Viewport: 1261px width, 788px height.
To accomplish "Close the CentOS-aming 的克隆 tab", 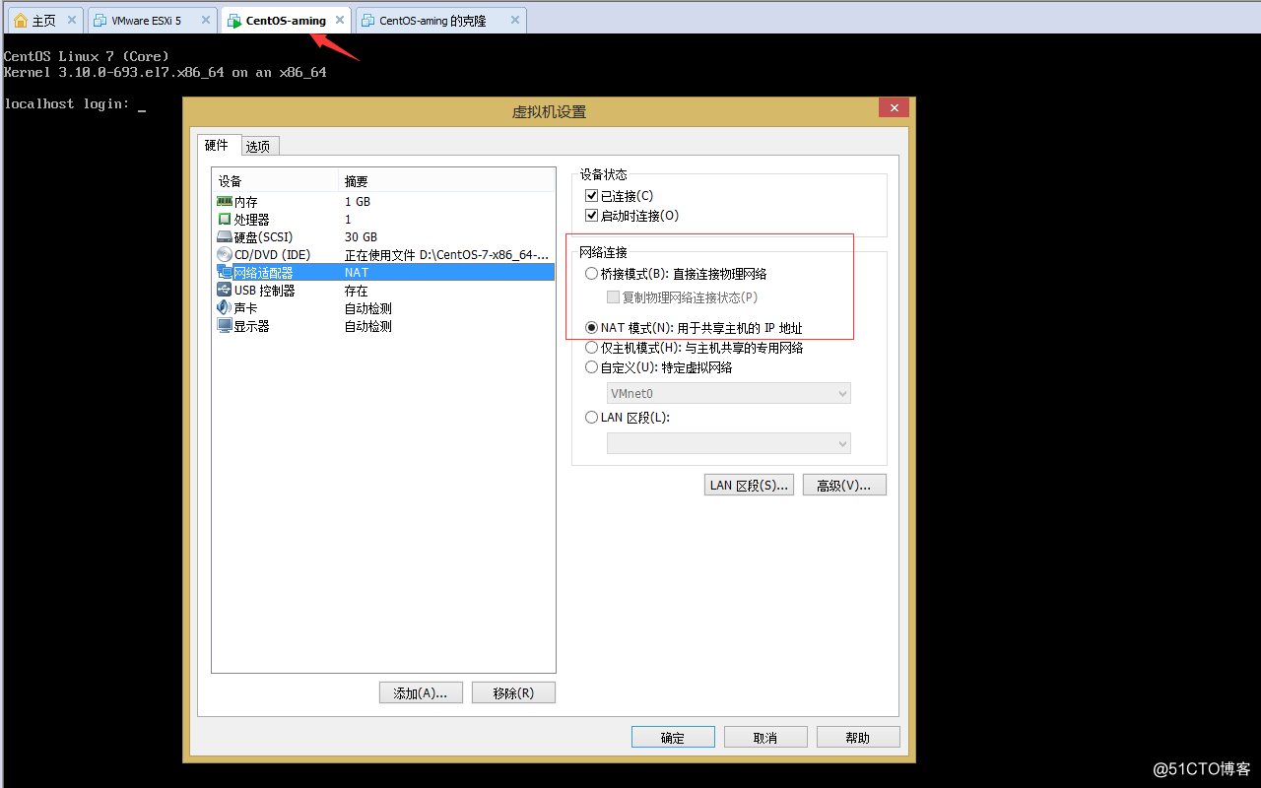I will coord(513,20).
